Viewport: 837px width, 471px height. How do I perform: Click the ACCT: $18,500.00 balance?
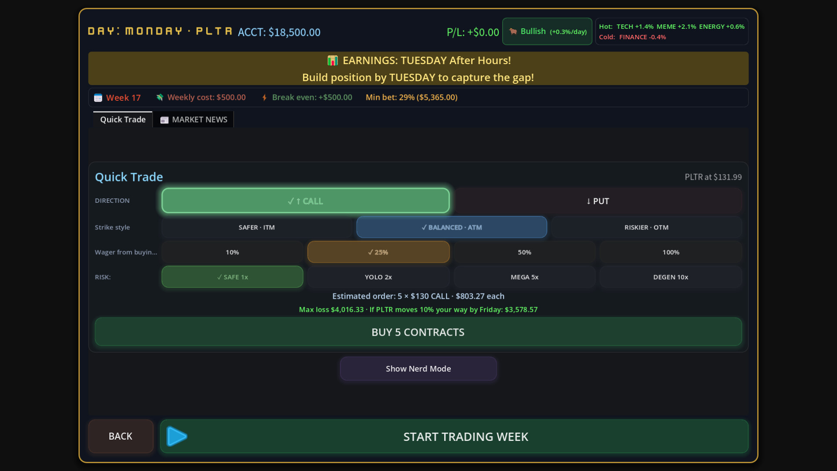point(279,32)
